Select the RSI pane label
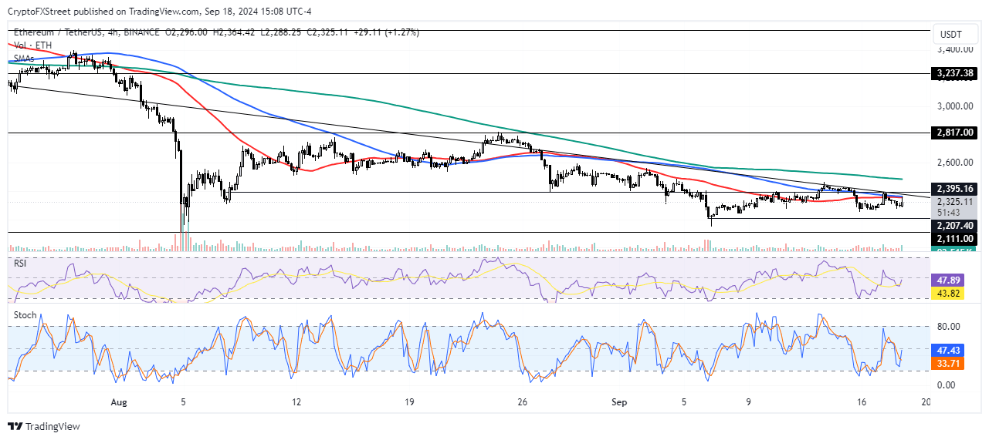 tap(21, 263)
